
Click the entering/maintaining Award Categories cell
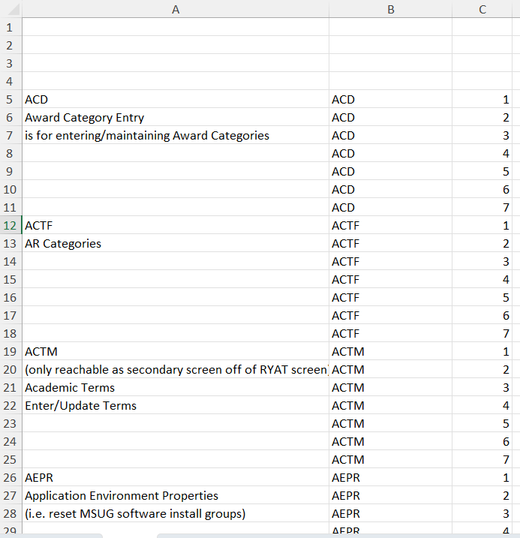pyautogui.click(x=176, y=135)
